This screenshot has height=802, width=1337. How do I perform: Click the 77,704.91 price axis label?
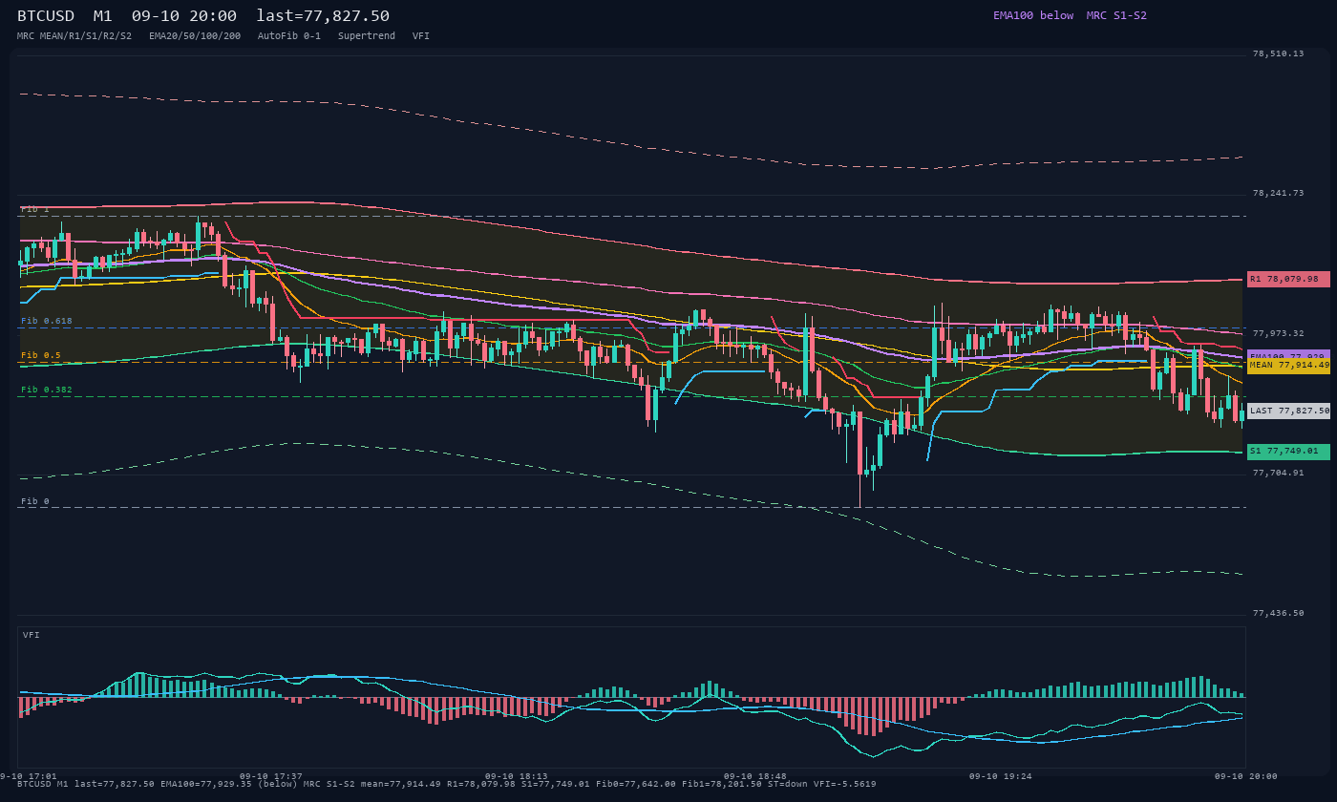click(1278, 473)
